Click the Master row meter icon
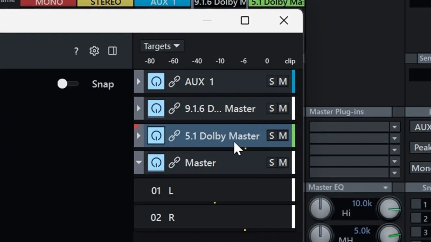 (156, 163)
